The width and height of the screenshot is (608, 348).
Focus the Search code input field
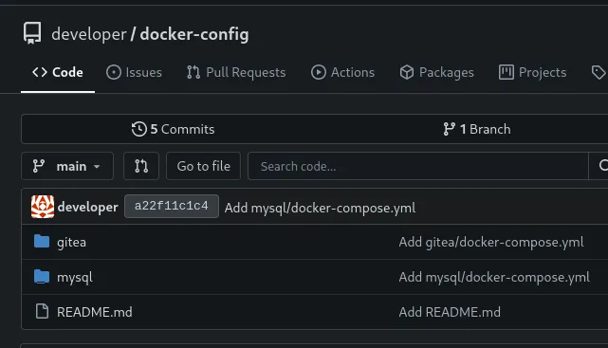coord(418,166)
